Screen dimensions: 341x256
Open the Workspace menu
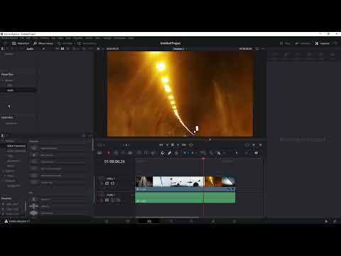point(120,38)
